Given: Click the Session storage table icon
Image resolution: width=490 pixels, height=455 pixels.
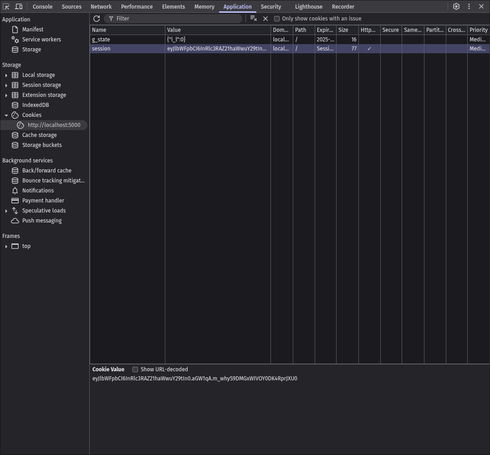Looking at the screenshot, I should 15,85.
